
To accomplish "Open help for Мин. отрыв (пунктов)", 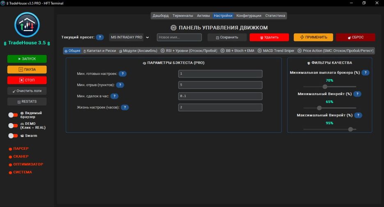I will [x=120, y=85].
